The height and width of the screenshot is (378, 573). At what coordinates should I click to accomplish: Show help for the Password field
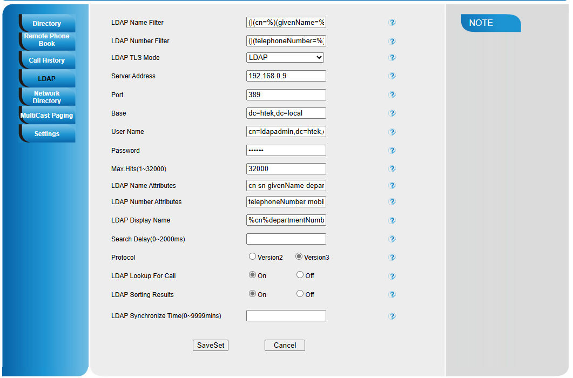392,151
